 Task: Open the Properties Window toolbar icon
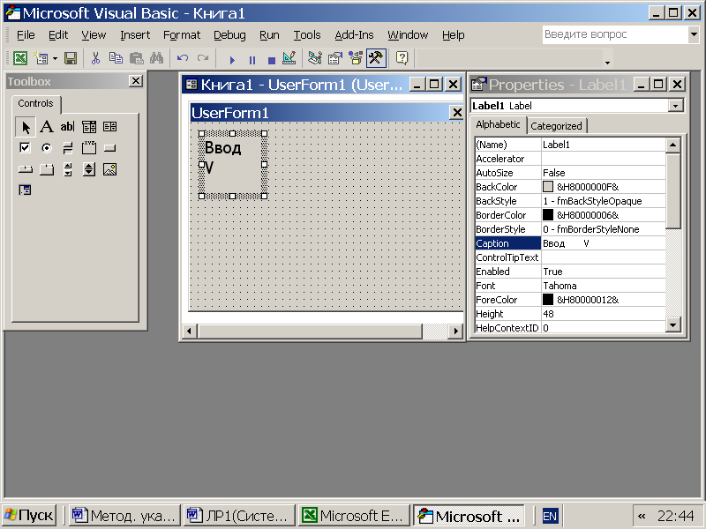click(x=335, y=58)
